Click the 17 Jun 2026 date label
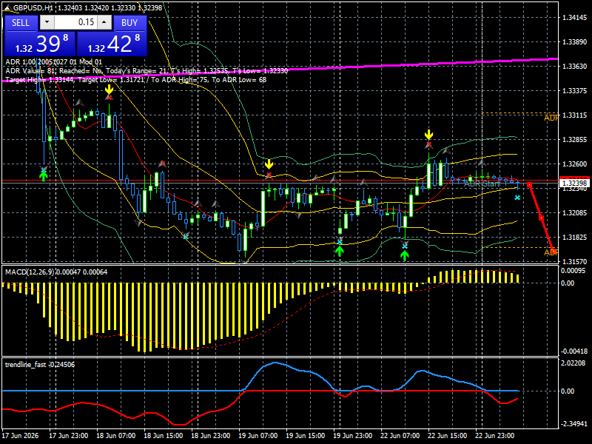Viewport: 592px width, 444px height. [21, 435]
